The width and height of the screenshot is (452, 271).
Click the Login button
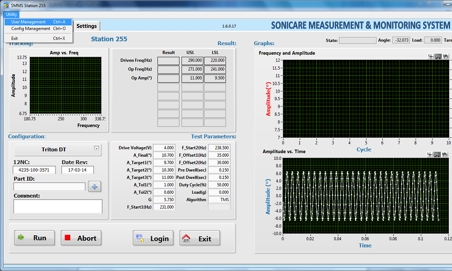[153, 238]
